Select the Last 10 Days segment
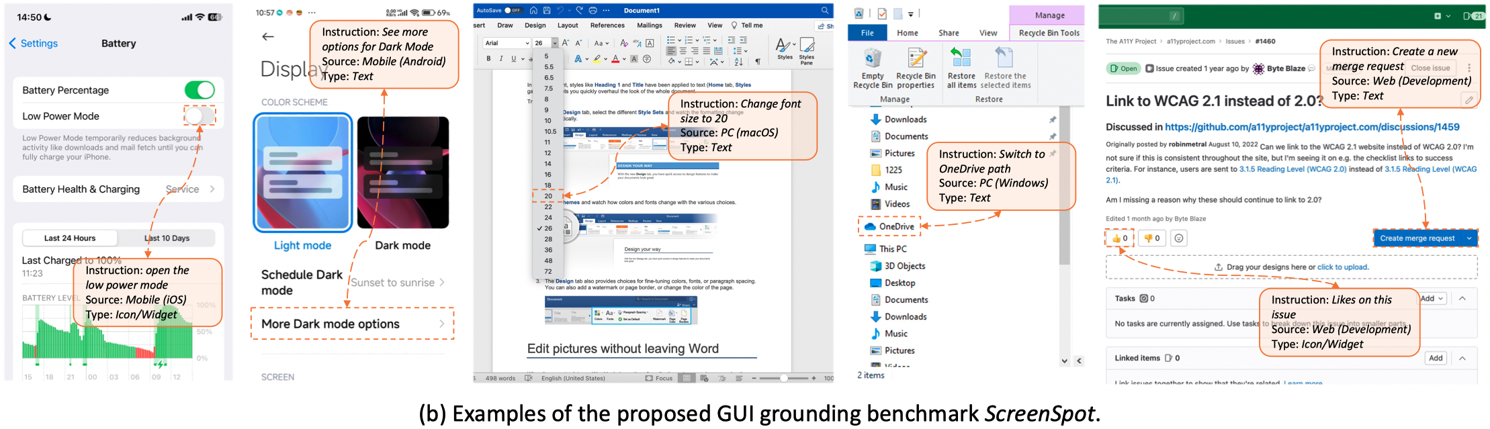The width and height of the screenshot is (1490, 429). (167, 238)
